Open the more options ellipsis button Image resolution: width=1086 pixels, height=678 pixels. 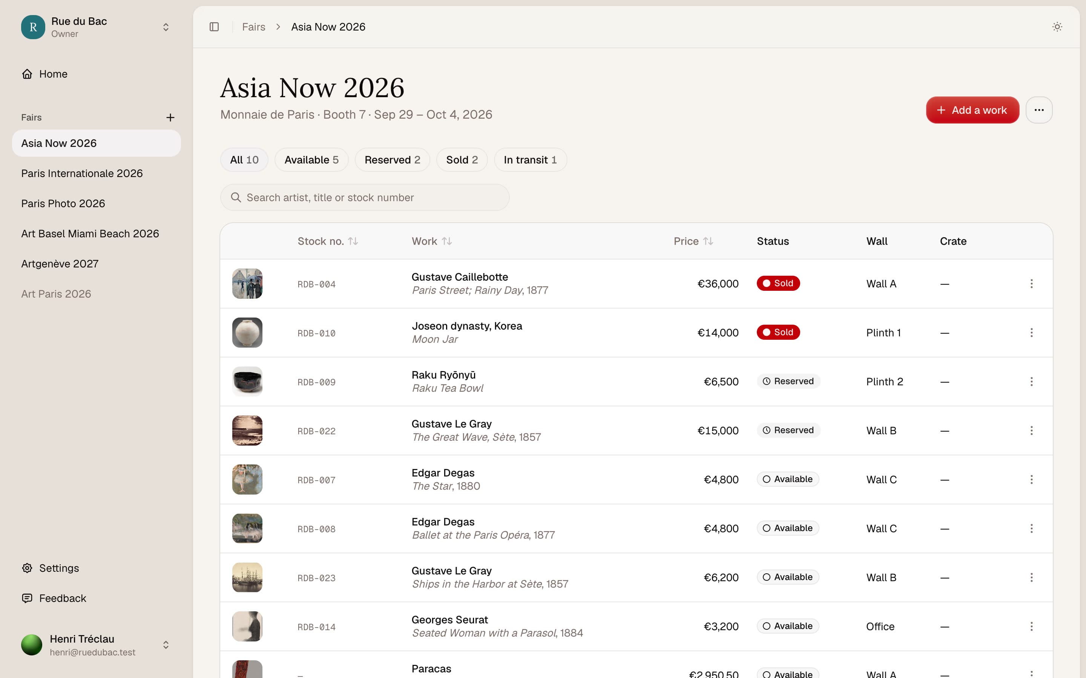(1039, 110)
